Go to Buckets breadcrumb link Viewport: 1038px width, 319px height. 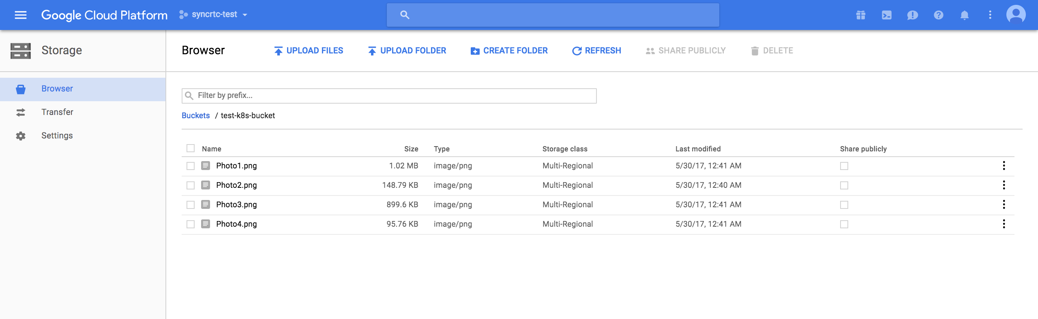click(x=195, y=115)
